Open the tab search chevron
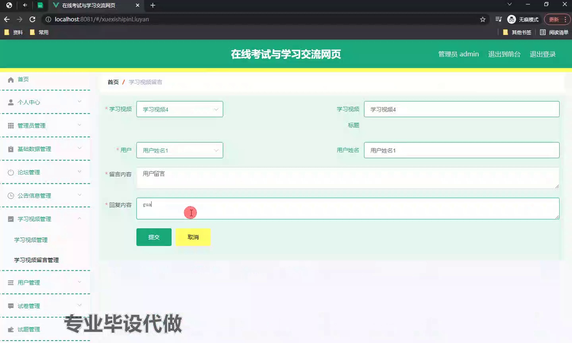Viewport: 572px width, 343px height. click(x=510, y=4)
